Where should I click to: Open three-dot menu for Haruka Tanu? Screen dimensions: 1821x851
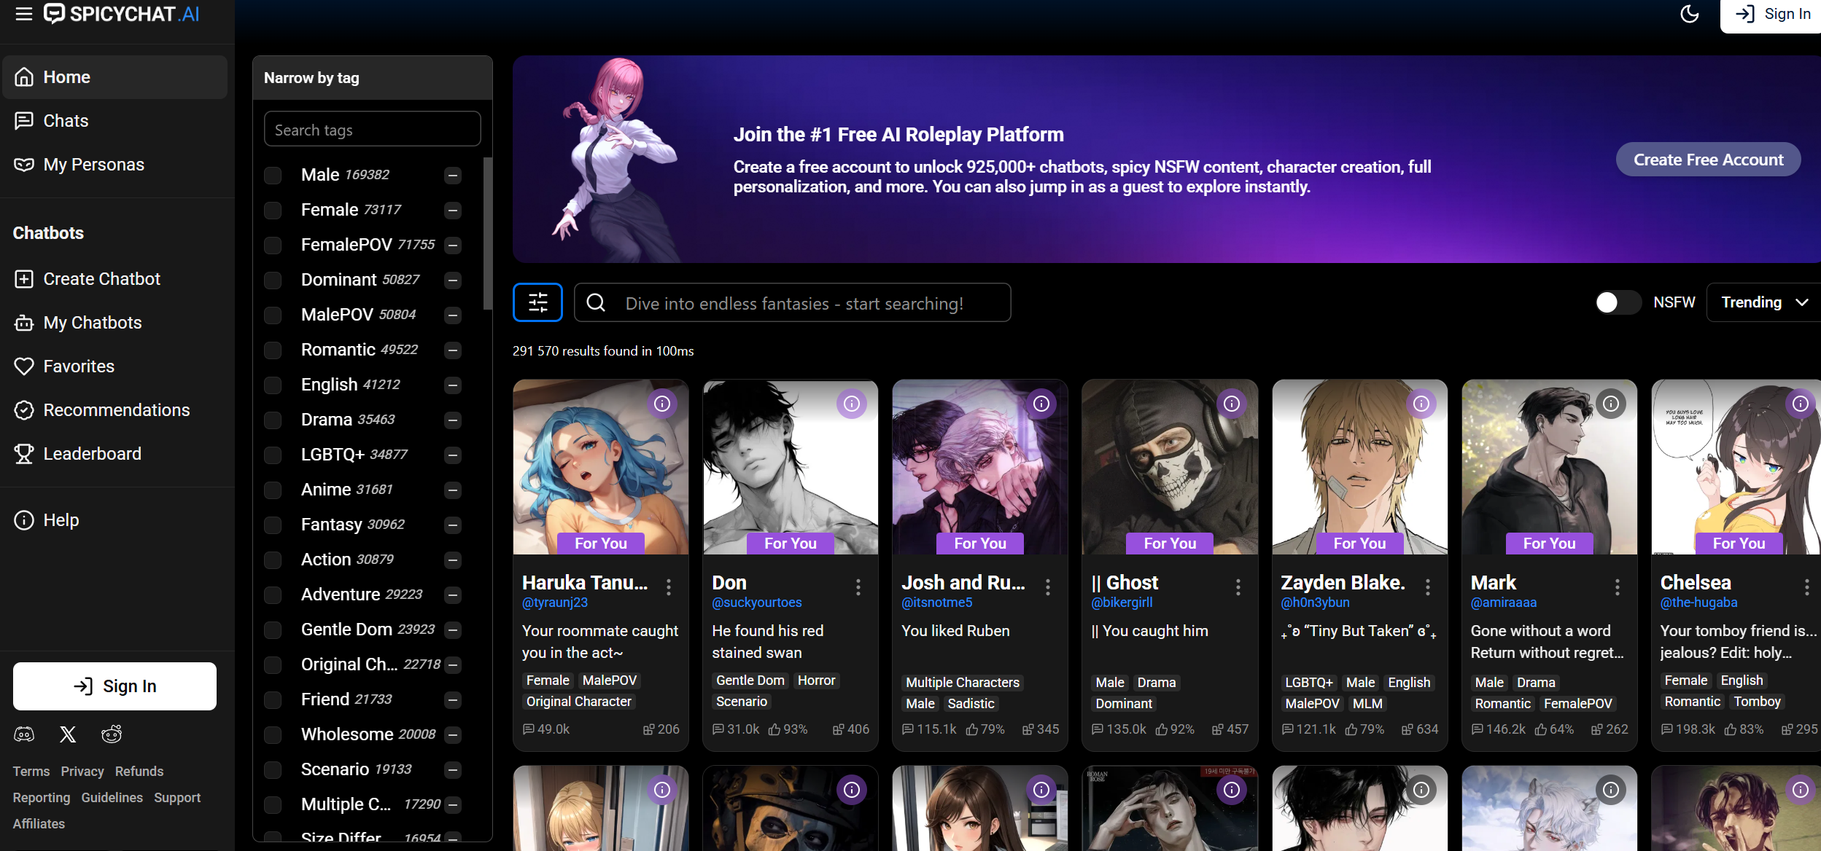click(x=669, y=587)
